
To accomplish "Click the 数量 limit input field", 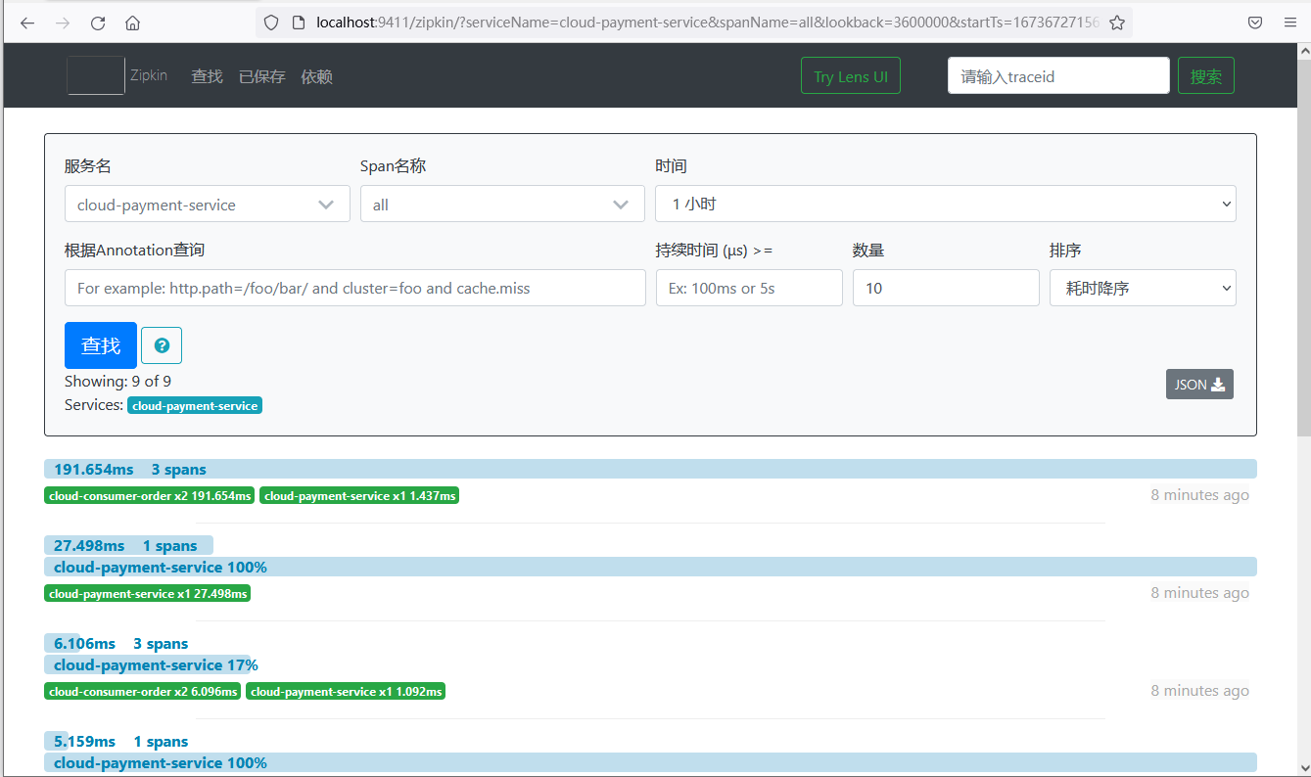I will (946, 288).
